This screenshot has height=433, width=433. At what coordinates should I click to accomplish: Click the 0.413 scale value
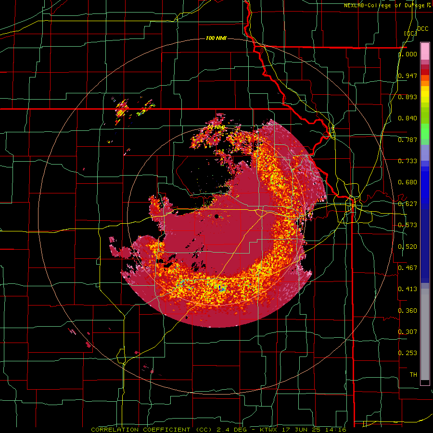point(408,289)
